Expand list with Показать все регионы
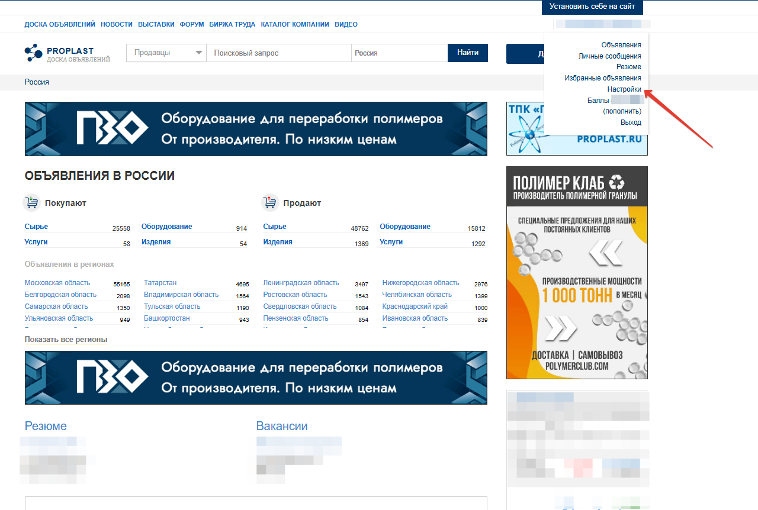758x510 pixels. coord(66,340)
